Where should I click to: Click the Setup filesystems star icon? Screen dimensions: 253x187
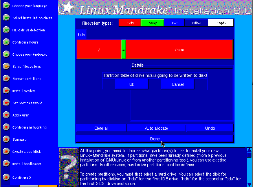pos(6,67)
